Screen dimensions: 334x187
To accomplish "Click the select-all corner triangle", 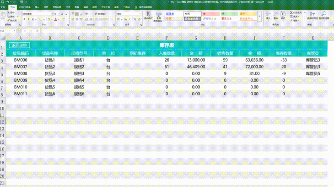I will (3, 38).
